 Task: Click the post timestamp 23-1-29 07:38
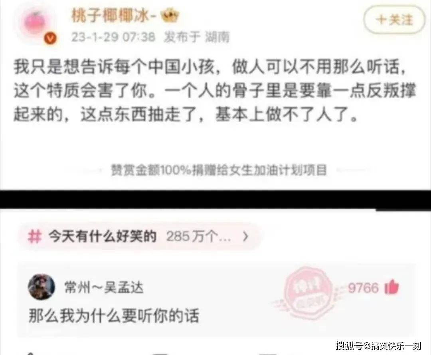coord(113,37)
